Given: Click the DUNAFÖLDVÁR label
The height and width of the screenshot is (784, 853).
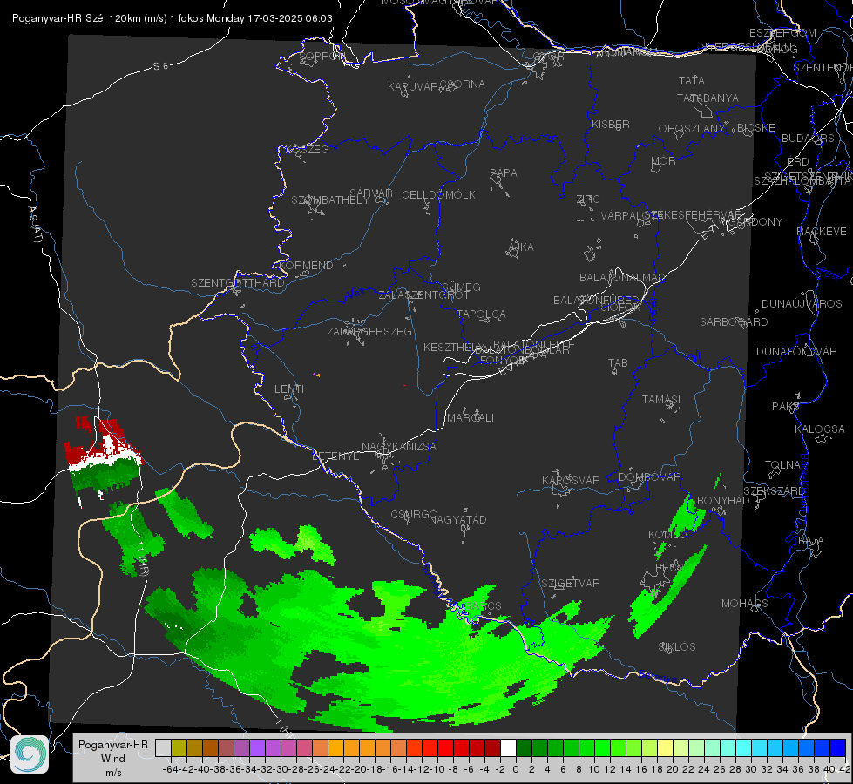Looking at the screenshot, I should click(796, 352).
